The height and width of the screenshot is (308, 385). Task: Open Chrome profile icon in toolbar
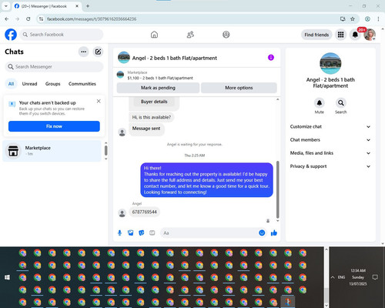click(x=367, y=19)
